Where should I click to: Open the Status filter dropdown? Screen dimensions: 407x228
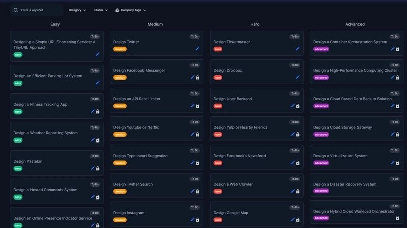[x=101, y=10]
